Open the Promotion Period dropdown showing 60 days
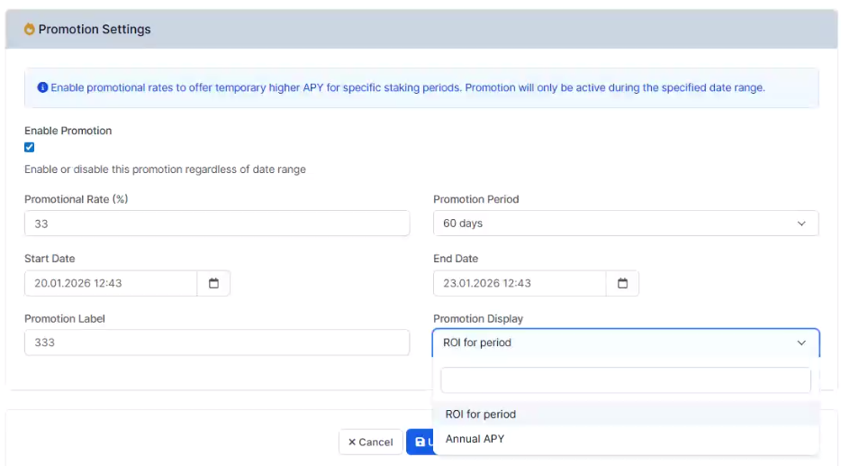Viewport: 841px width, 466px height. [x=625, y=224]
